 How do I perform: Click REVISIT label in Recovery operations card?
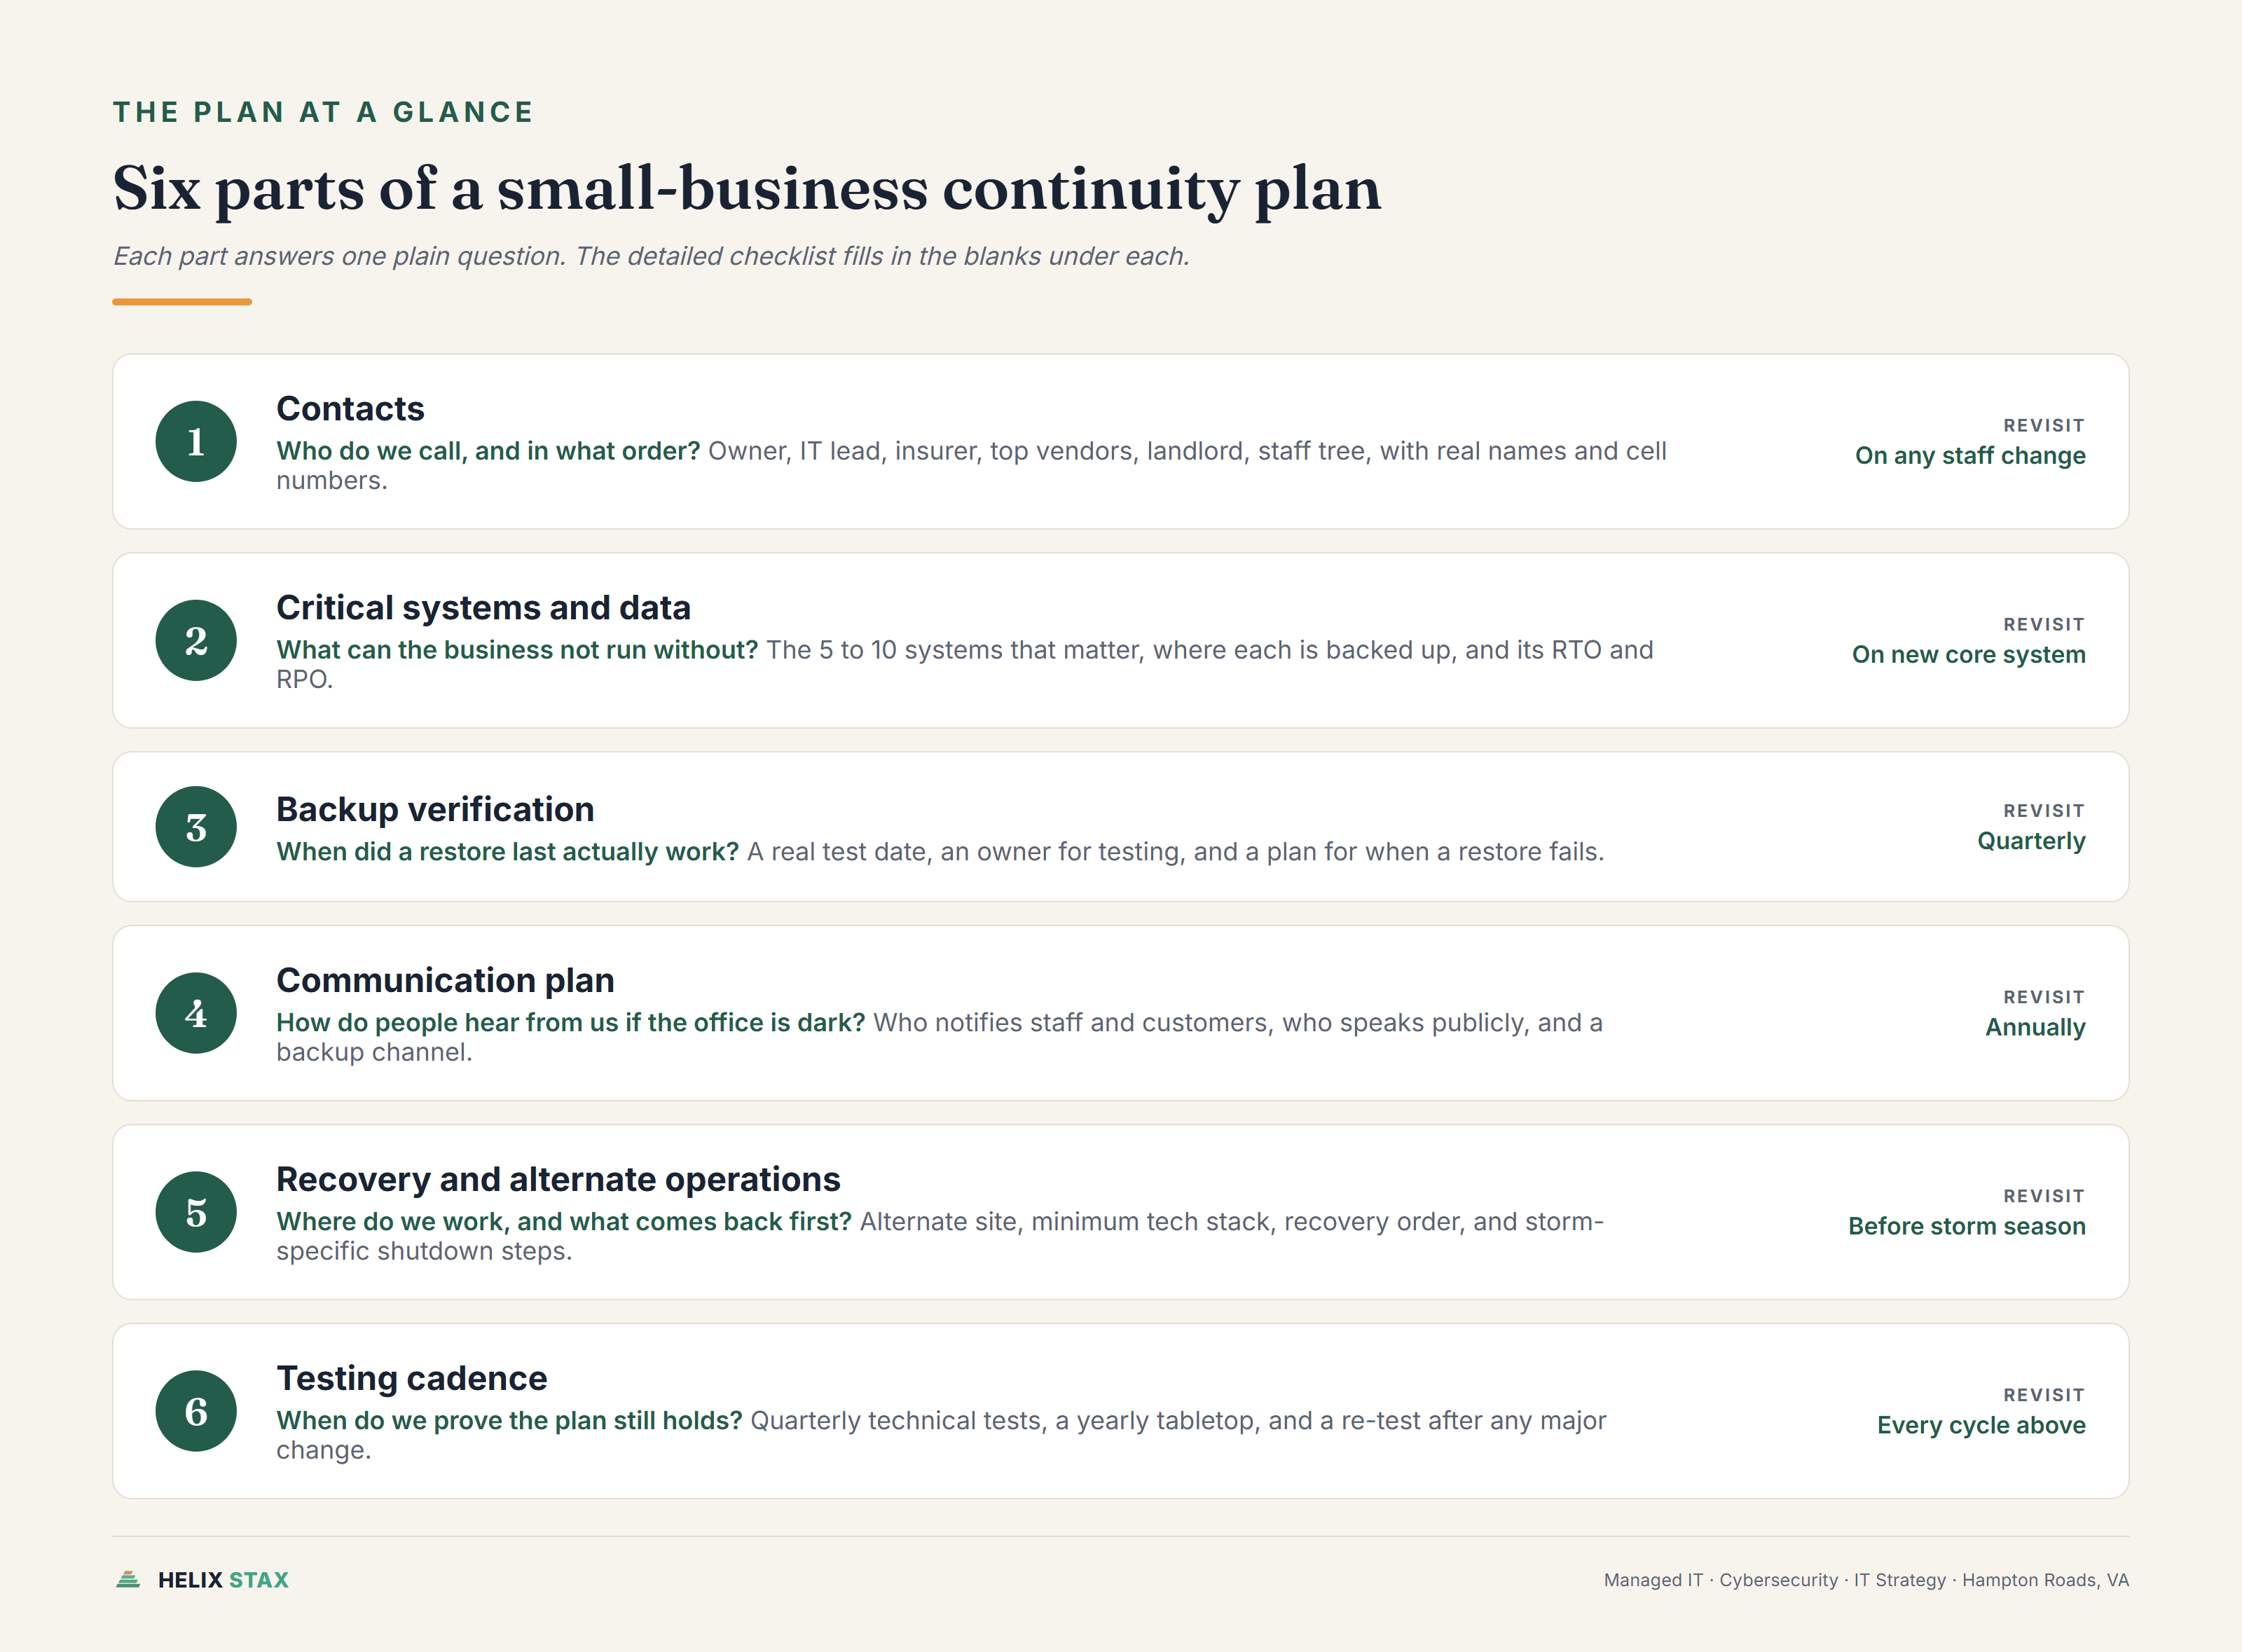(x=2044, y=1196)
